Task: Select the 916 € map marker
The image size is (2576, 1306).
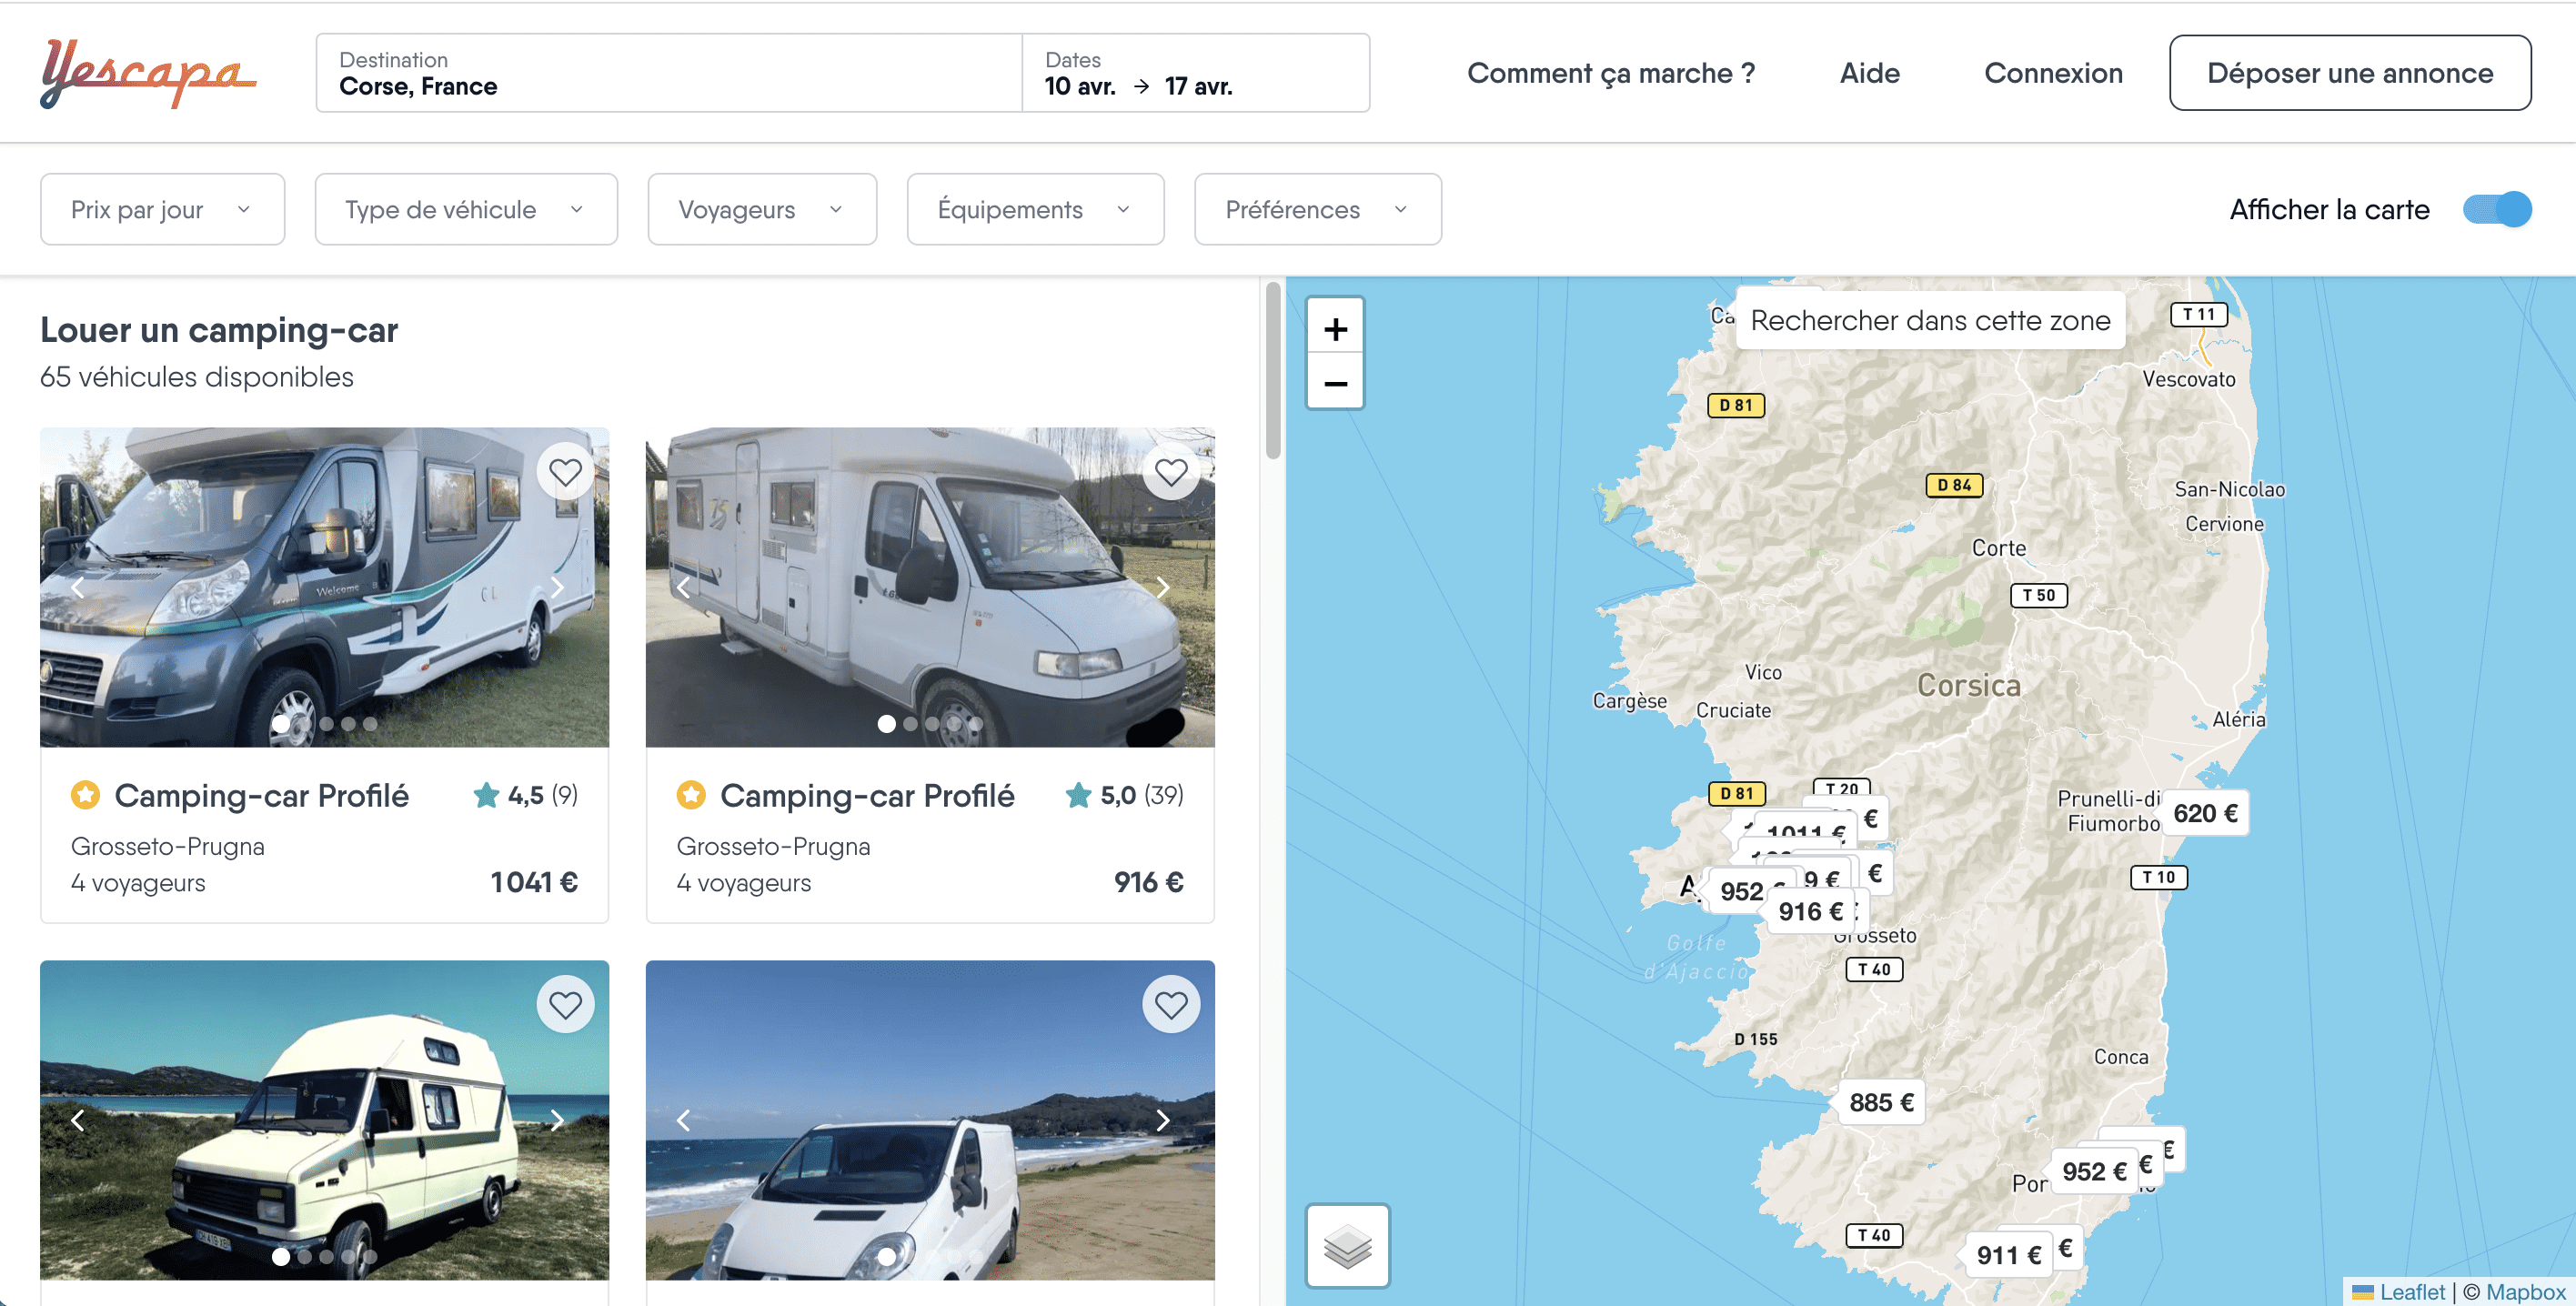Action: coord(1810,911)
